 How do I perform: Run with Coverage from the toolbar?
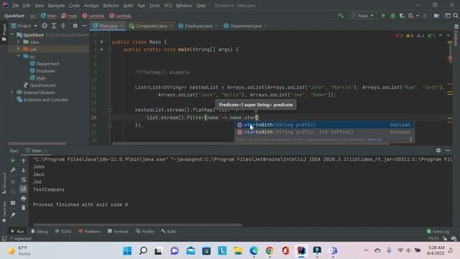(402, 16)
